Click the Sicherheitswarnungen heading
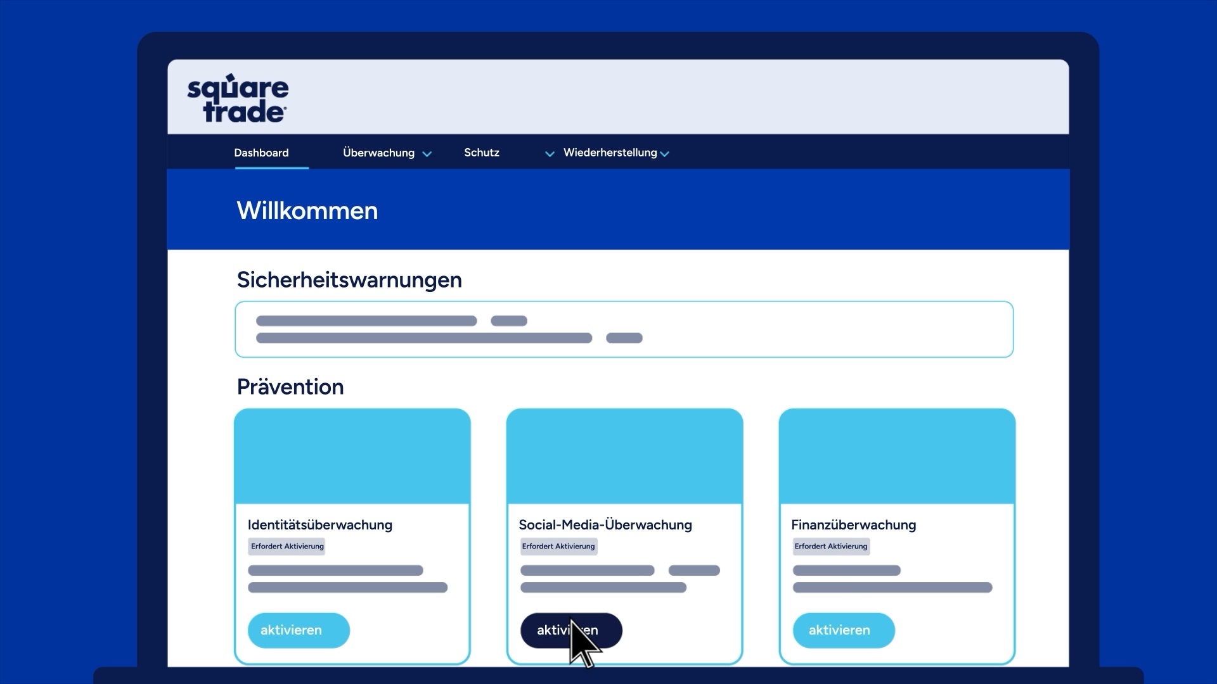The image size is (1217, 684). pos(349,280)
